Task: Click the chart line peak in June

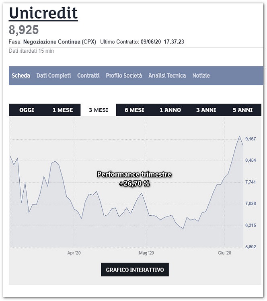Action: (240, 136)
